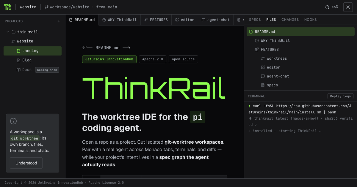
Task: Select the Landing page file icon
Action: point(19,51)
